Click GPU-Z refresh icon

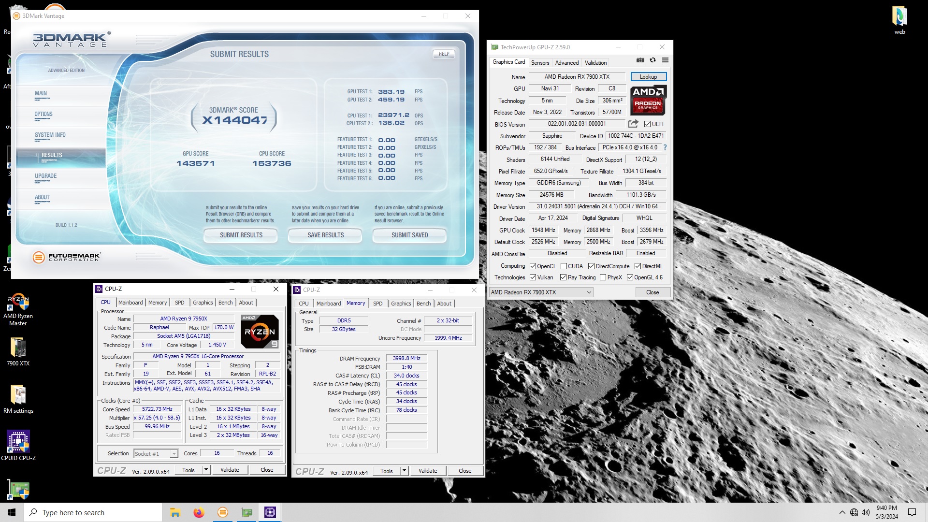pyautogui.click(x=652, y=60)
